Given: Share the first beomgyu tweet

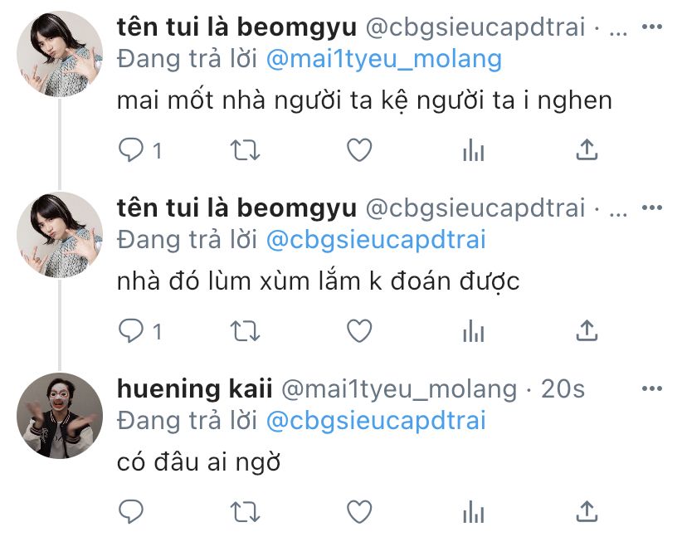Looking at the screenshot, I should (x=587, y=150).
